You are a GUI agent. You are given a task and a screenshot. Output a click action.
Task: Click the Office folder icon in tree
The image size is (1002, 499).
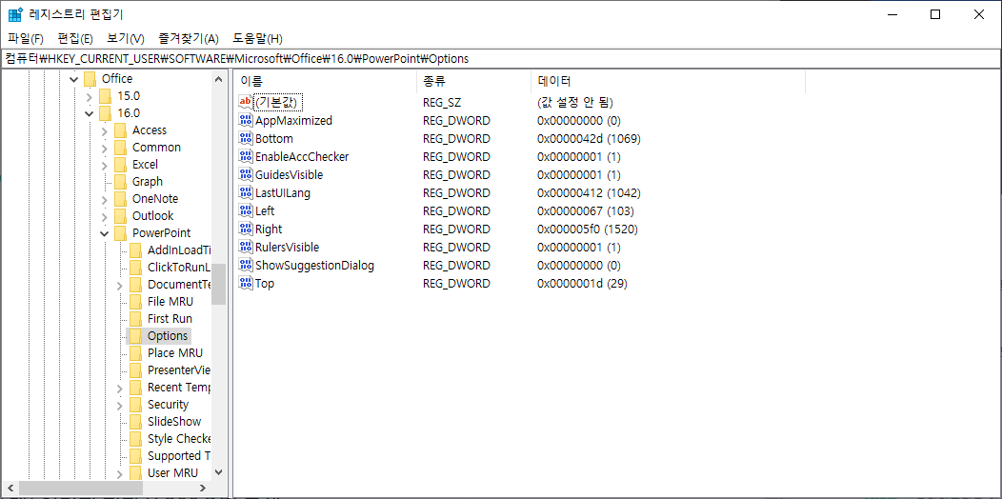[x=90, y=79]
